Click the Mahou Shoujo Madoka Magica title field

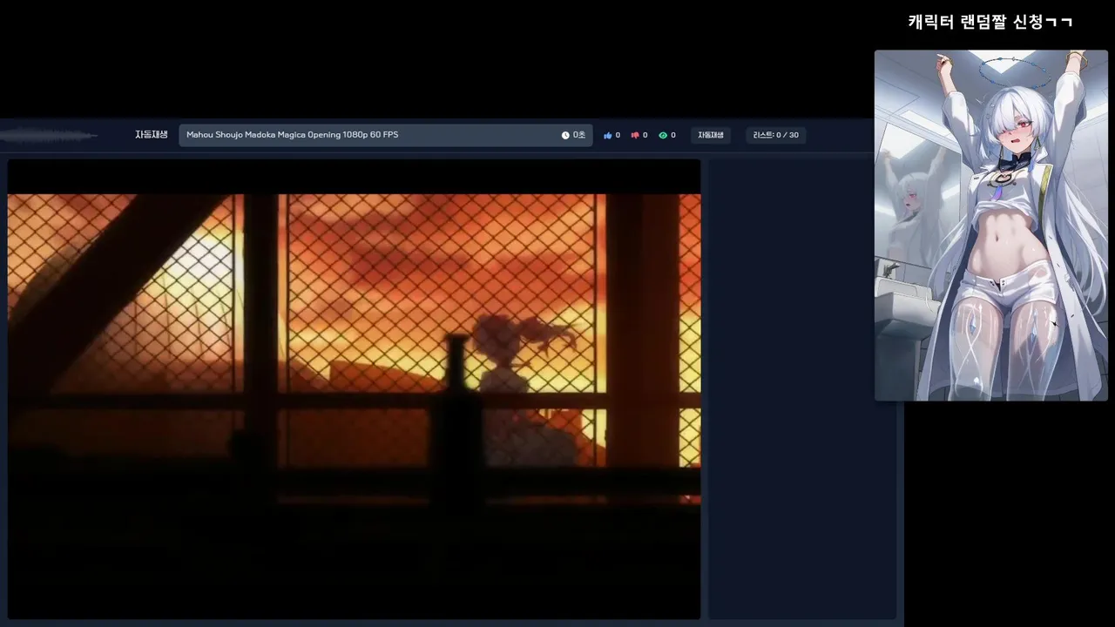pyautogui.click(x=386, y=135)
